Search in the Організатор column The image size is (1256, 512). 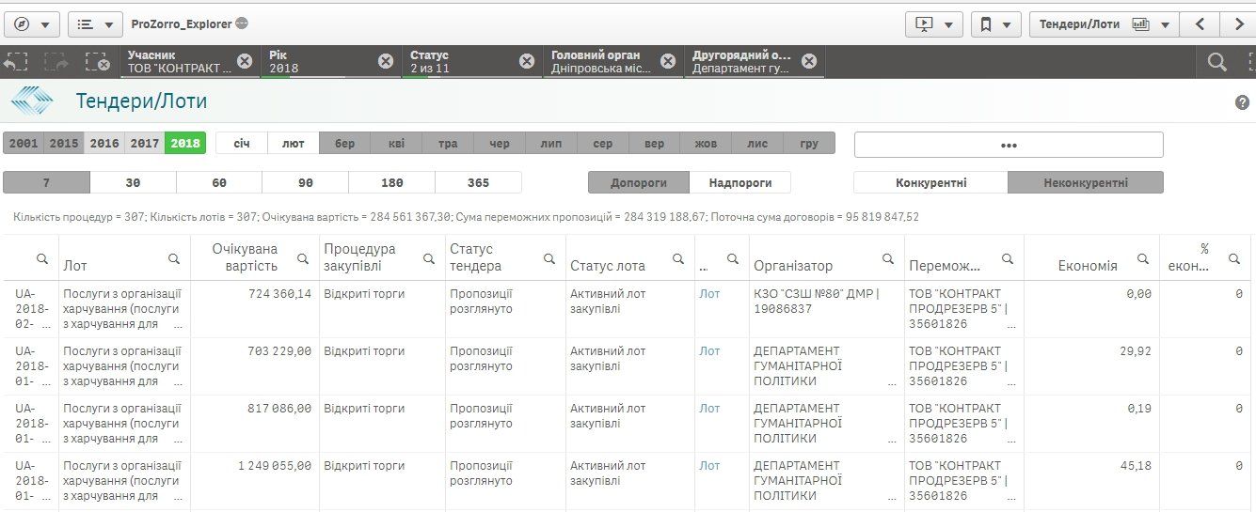[888, 258]
